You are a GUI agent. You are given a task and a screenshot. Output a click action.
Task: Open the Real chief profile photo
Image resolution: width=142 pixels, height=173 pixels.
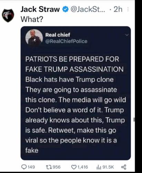34,37
